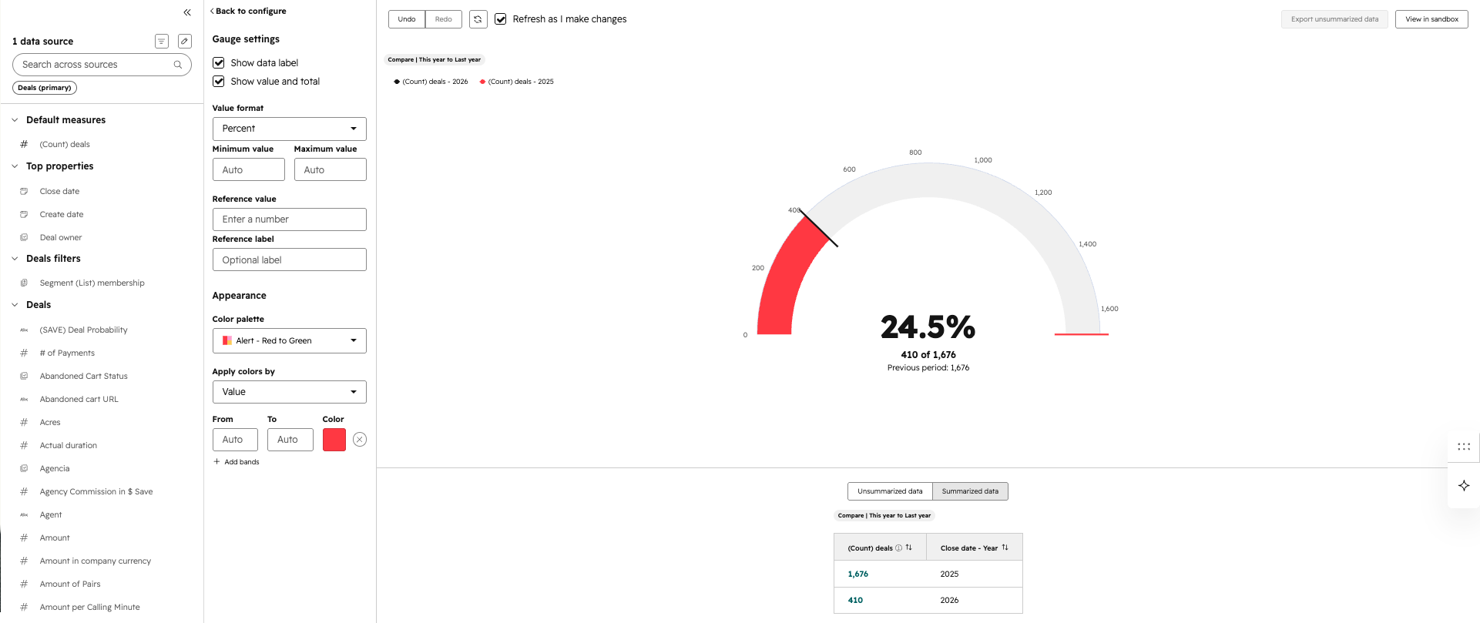The width and height of the screenshot is (1480, 623).
Task: Click the grid dots icon at right edge
Action: click(x=1464, y=447)
